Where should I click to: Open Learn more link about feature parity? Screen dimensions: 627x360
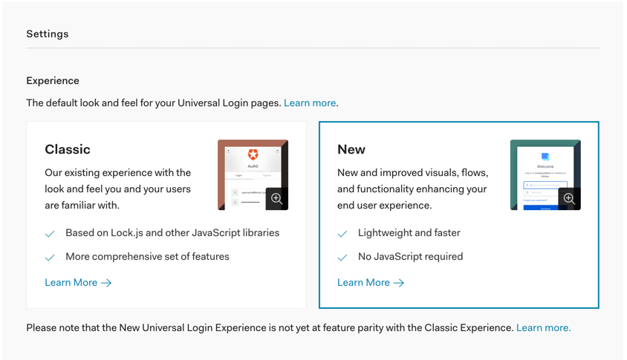[543, 327]
